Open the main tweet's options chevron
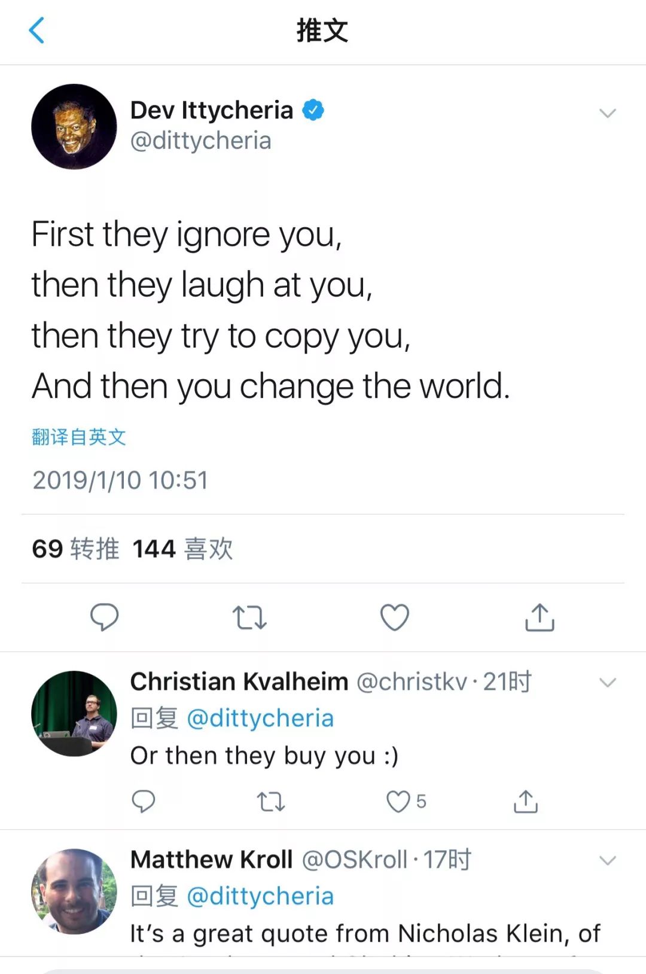Viewport: 646px width, 974px height. pos(607,113)
